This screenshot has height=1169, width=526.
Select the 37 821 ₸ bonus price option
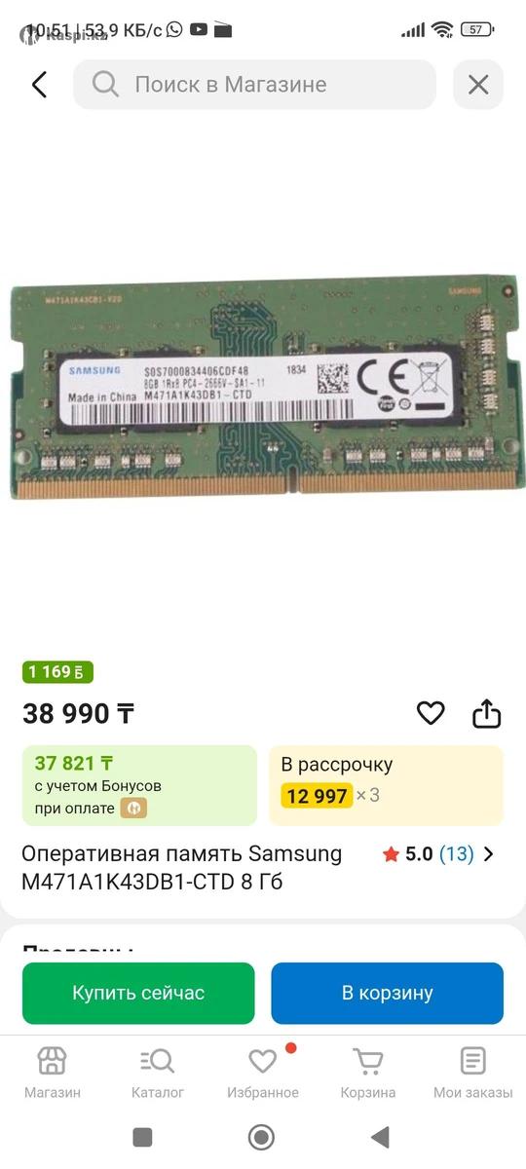click(139, 785)
